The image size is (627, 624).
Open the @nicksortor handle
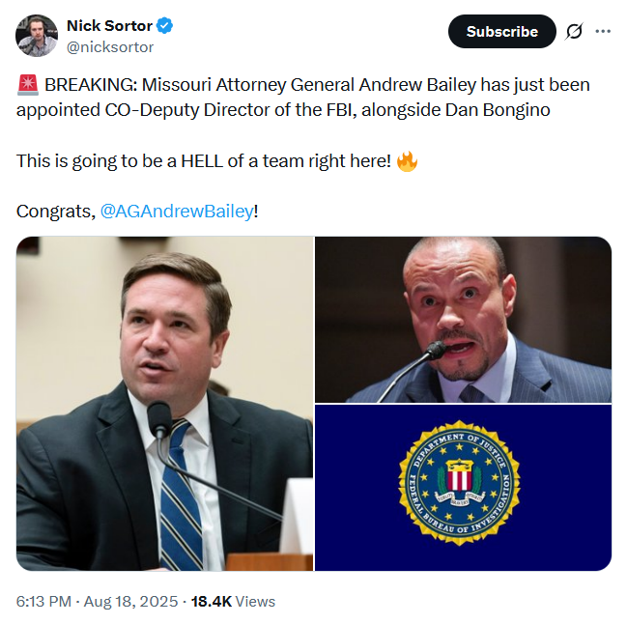tap(109, 46)
